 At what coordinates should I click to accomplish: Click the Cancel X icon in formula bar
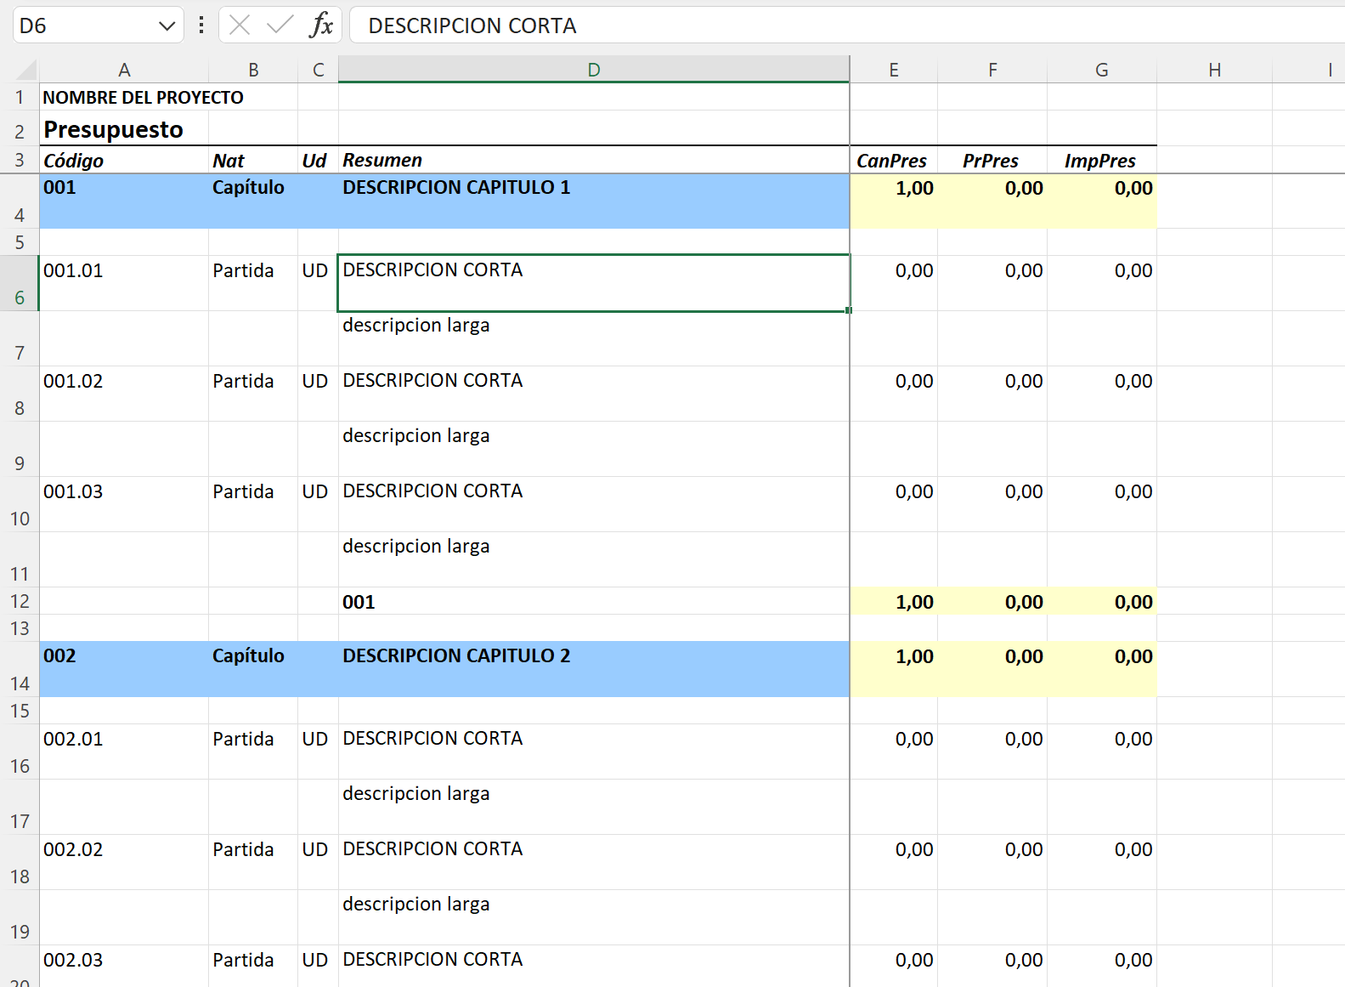[x=240, y=26]
